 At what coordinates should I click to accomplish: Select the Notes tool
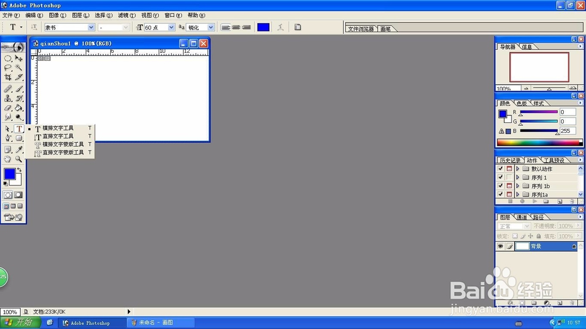click(8, 150)
